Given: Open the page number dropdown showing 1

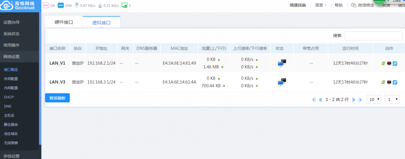Looking at the screenshot, I should pyautogui.click(x=392, y=99).
